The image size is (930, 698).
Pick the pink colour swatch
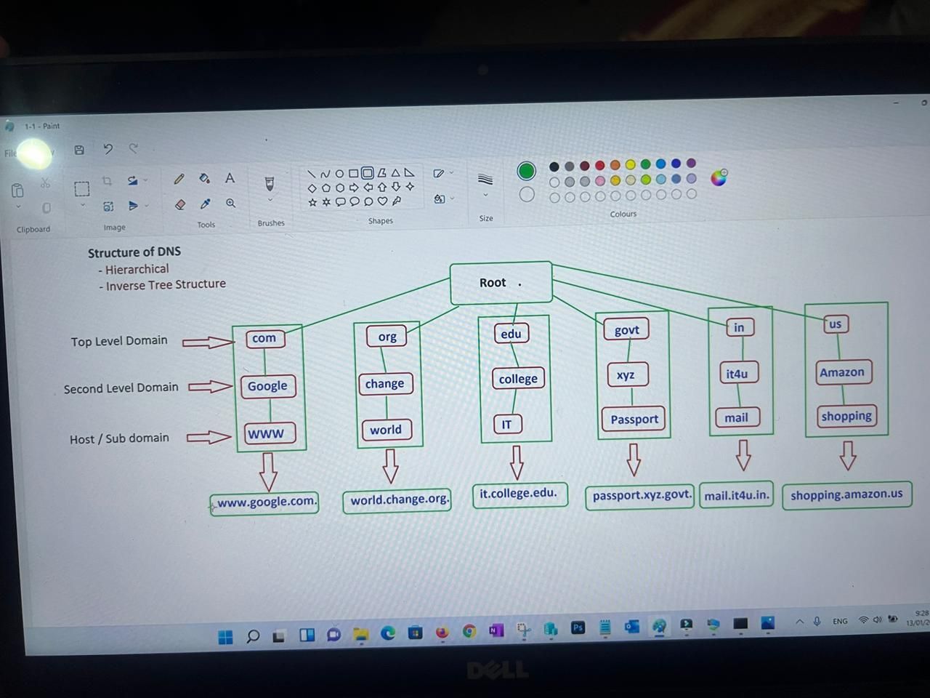[x=599, y=180]
